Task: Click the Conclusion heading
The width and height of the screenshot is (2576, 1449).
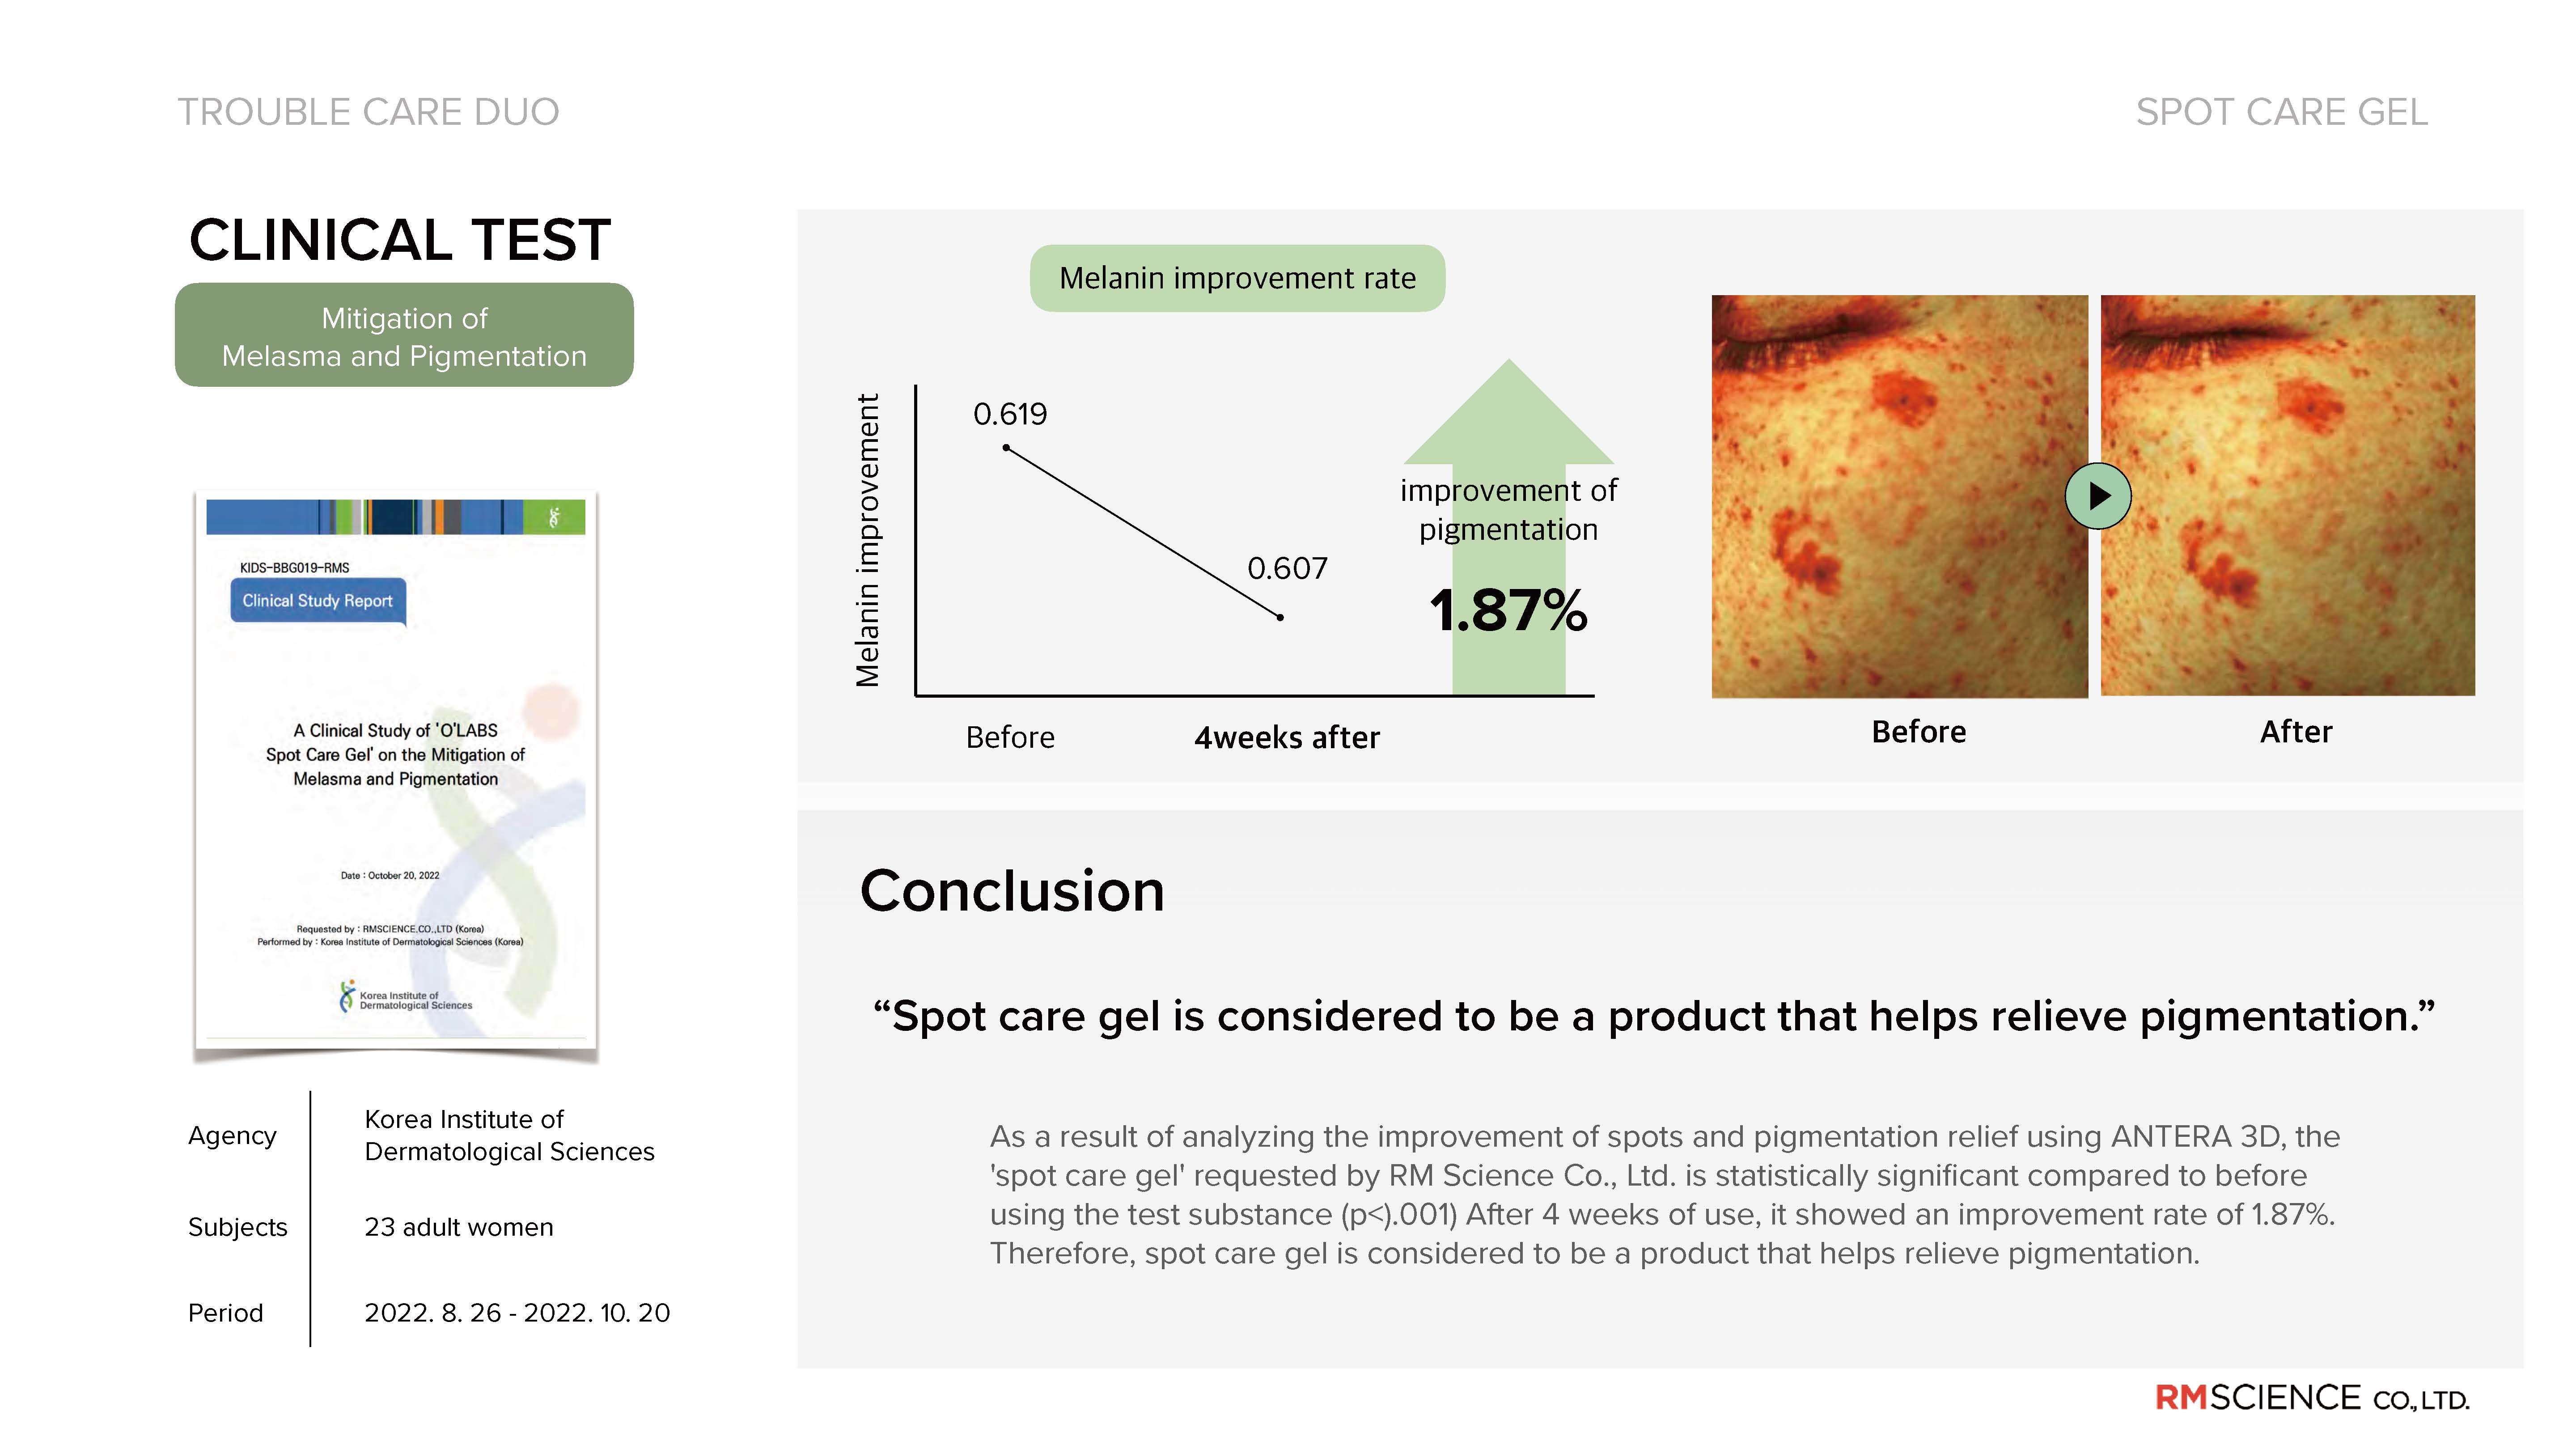Action: (x=1012, y=890)
